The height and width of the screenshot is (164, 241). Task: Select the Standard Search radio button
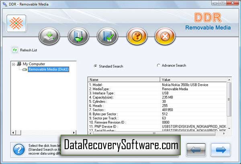(x=96, y=66)
